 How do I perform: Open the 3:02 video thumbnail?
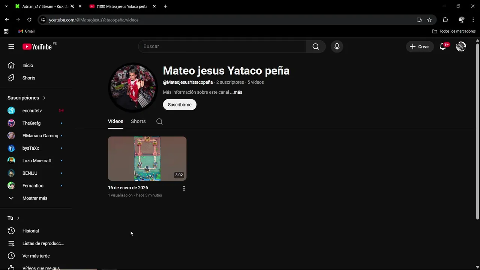coord(147,159)
